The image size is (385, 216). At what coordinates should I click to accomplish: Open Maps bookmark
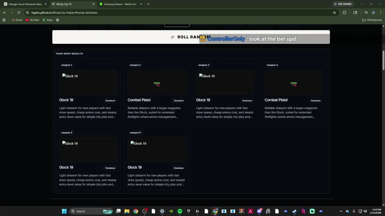coord(48,20)
